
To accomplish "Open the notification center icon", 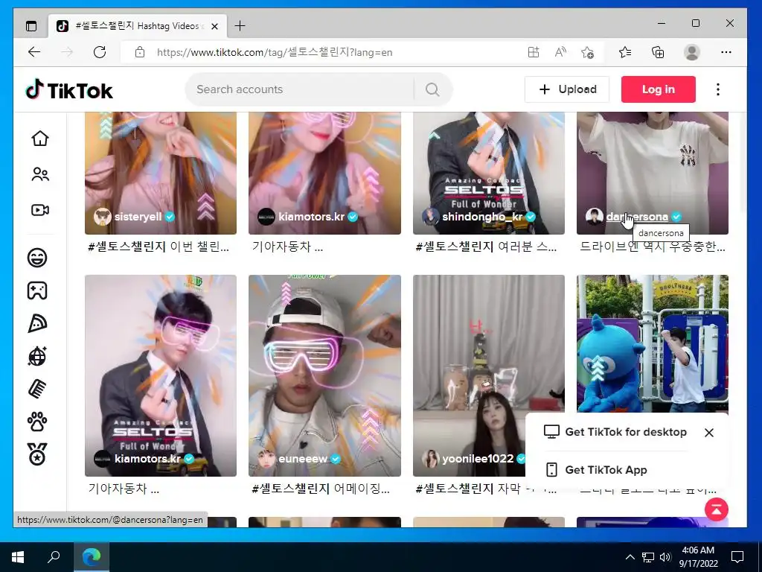I will 737,557.
